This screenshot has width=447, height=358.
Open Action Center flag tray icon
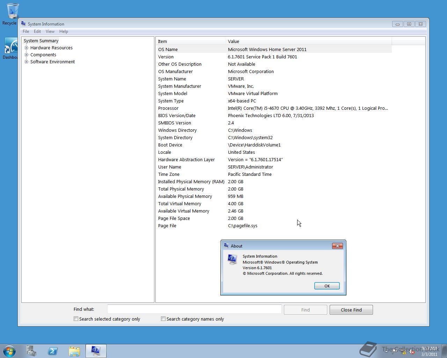394,352
